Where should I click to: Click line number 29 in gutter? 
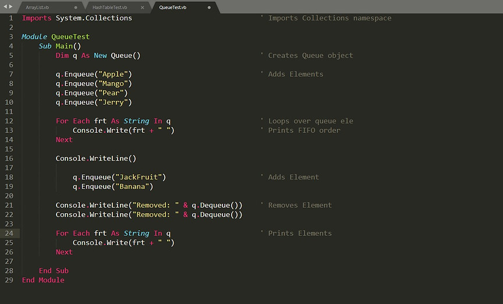pyautogui.click(x=9, y=280)
